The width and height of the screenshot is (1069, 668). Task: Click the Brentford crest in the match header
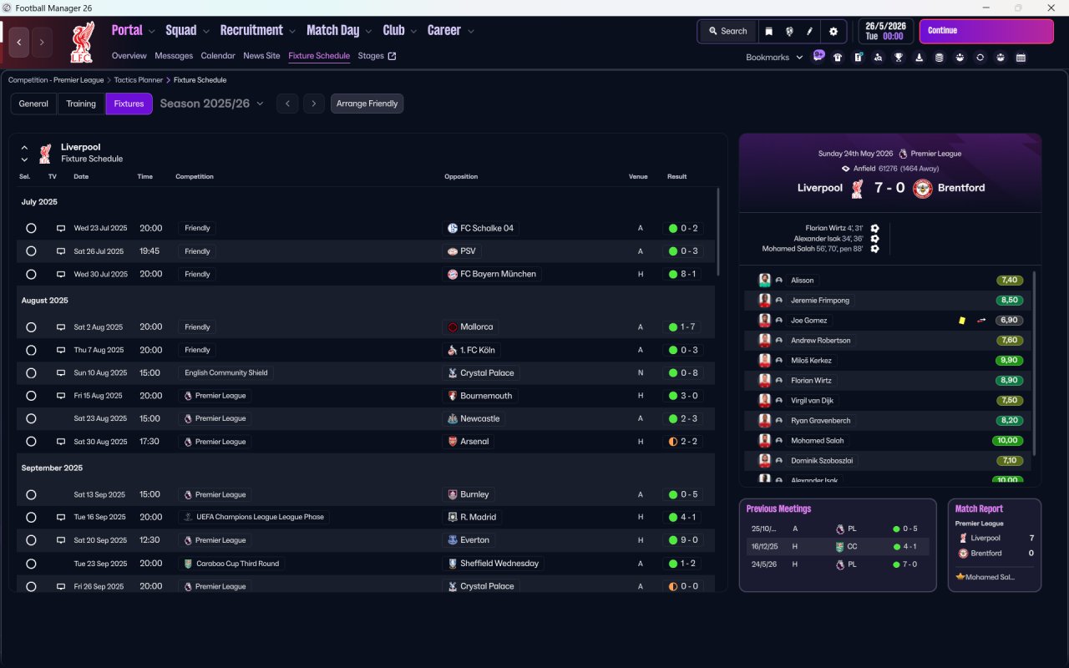pos(922,188)
